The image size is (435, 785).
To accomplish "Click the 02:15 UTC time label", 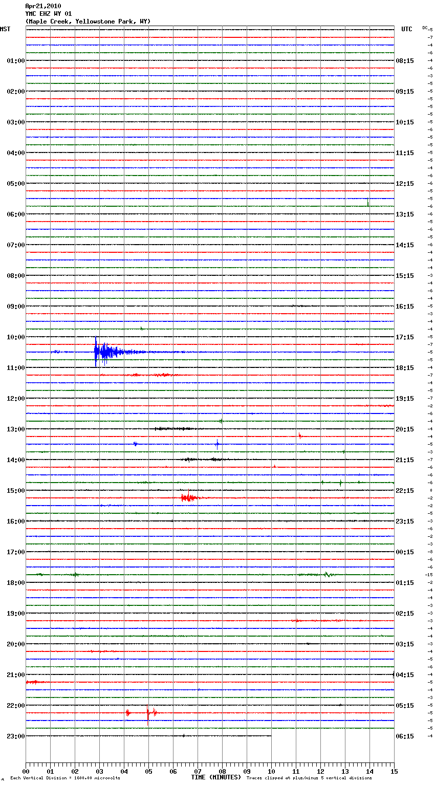I will coord(405,614).
